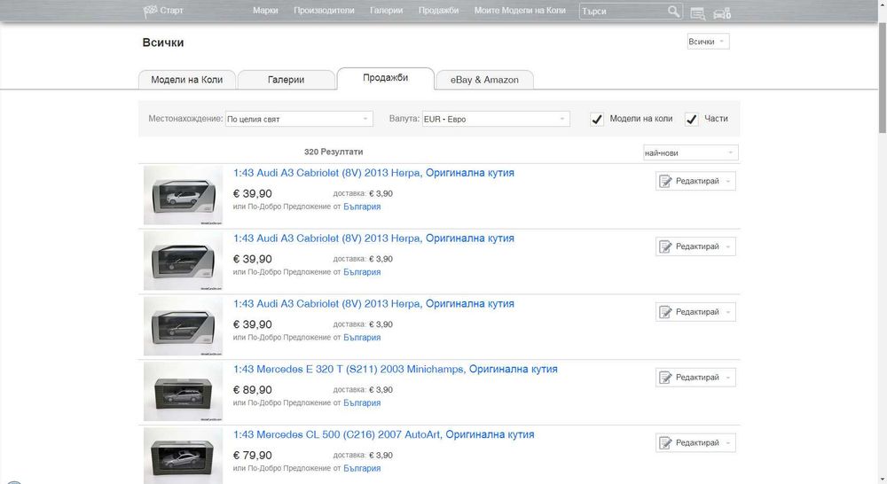Image resolution: width=887 pixels, height=484 pixels.
Task: Switch to eBay & Amazon tab
Action: [x=484, y=80]
